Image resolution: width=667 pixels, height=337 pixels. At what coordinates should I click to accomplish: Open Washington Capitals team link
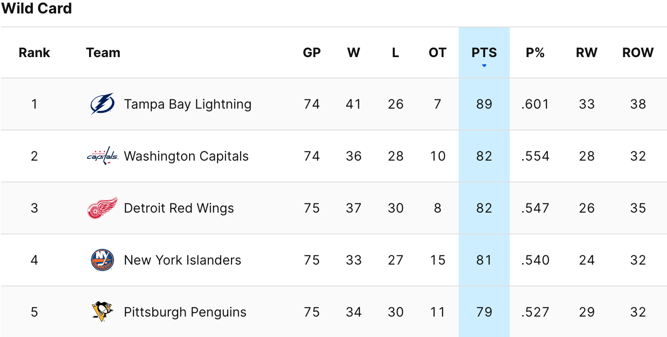186,156
